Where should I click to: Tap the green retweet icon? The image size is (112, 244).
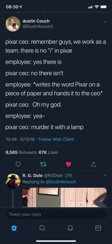43,164
